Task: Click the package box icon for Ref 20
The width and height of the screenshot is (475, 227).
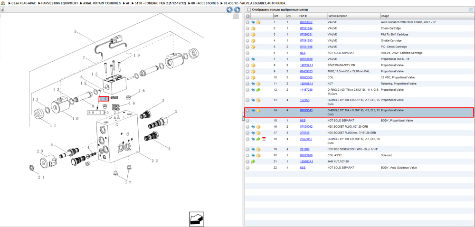Action: (x=258, y=156)
